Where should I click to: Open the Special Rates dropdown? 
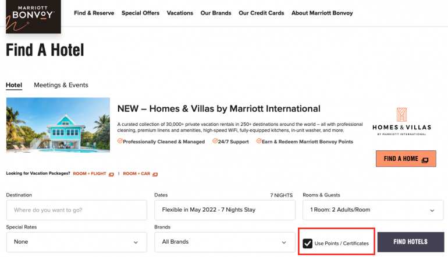tap(76, 242)
